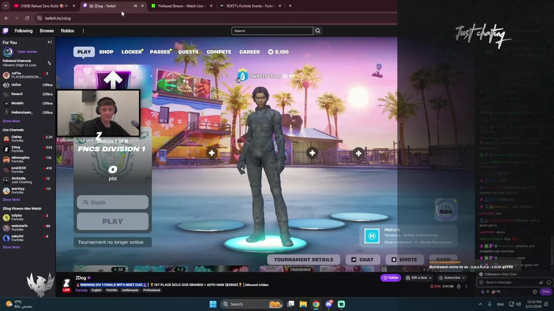Collapse the For You sidebar
The height and width of the screenshot is (311, 554).
point(49,42)
